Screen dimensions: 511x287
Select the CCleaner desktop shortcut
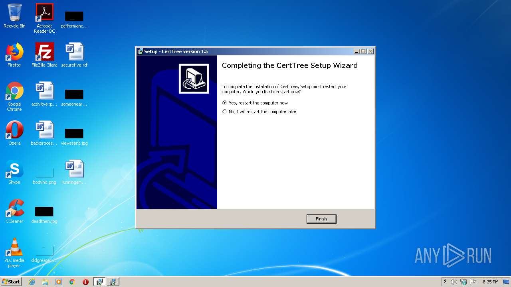(14, 212)
